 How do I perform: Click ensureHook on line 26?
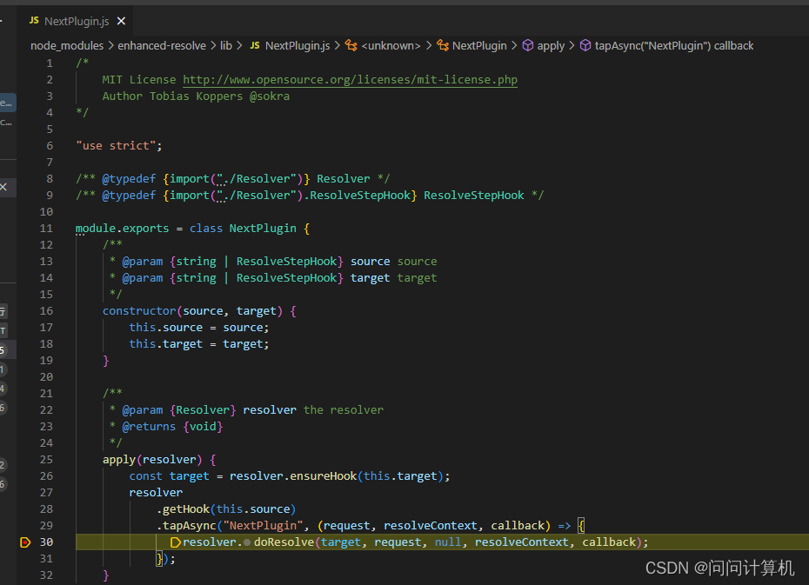click(323, 476)
